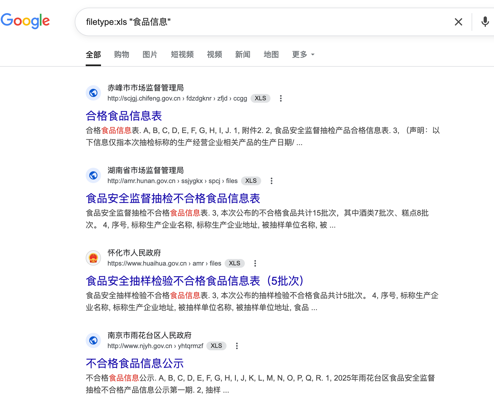Clear the search query with the X icon
Image resolution: width=494 pixels, height=406 pixels.
(x=458, y=22)
